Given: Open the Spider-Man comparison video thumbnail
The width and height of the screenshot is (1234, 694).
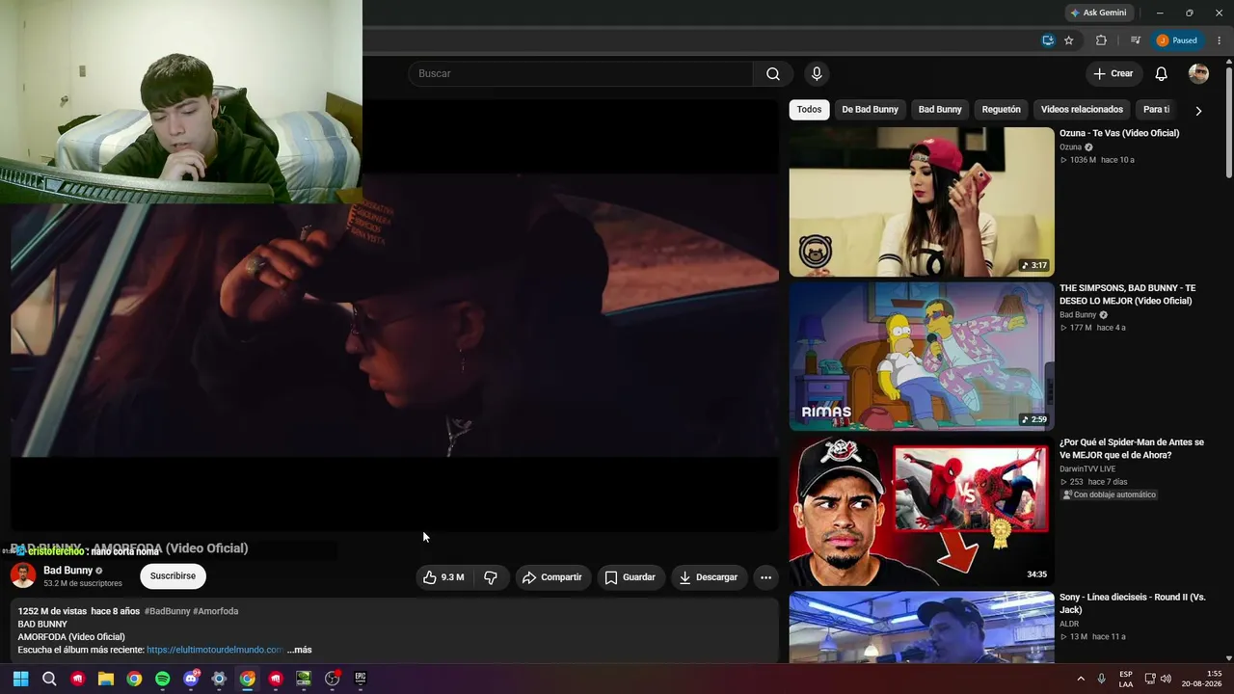Looking at the screenshot, I should coord(922,511).
